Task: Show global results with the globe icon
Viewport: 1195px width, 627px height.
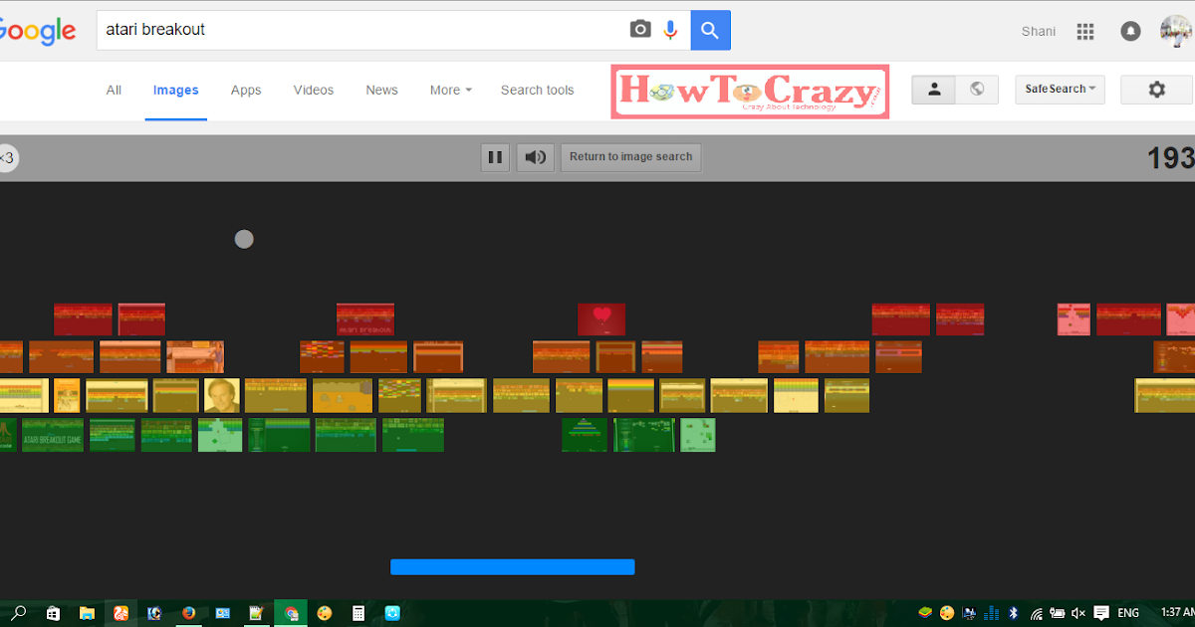Action: coord(977,89)
